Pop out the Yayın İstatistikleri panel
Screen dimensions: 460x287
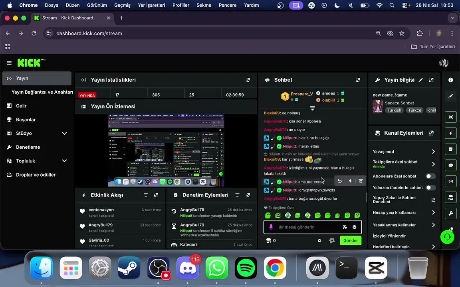click(248, 80)
